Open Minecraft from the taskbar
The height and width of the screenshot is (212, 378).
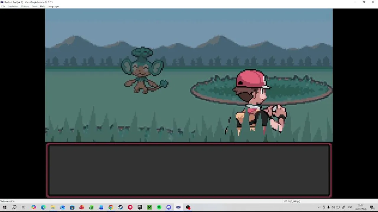(x=149, y=207)
